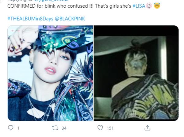Open the right photo showing jacket back
184x137 pixels.
[x=136, y=73]
